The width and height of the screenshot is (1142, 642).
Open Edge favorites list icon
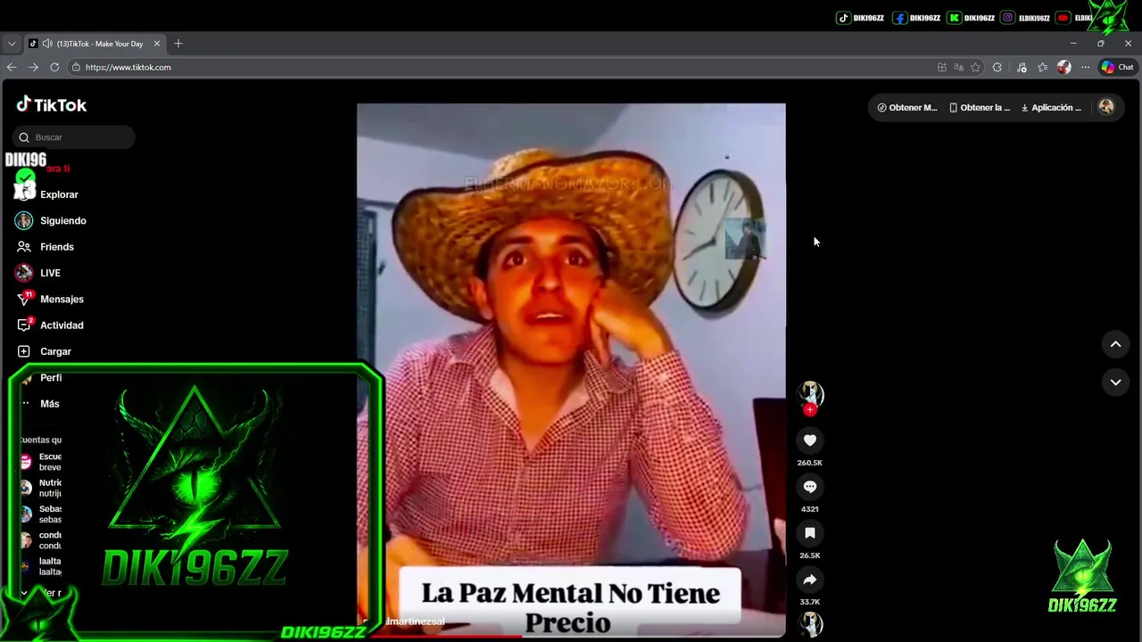[1042, 67]
